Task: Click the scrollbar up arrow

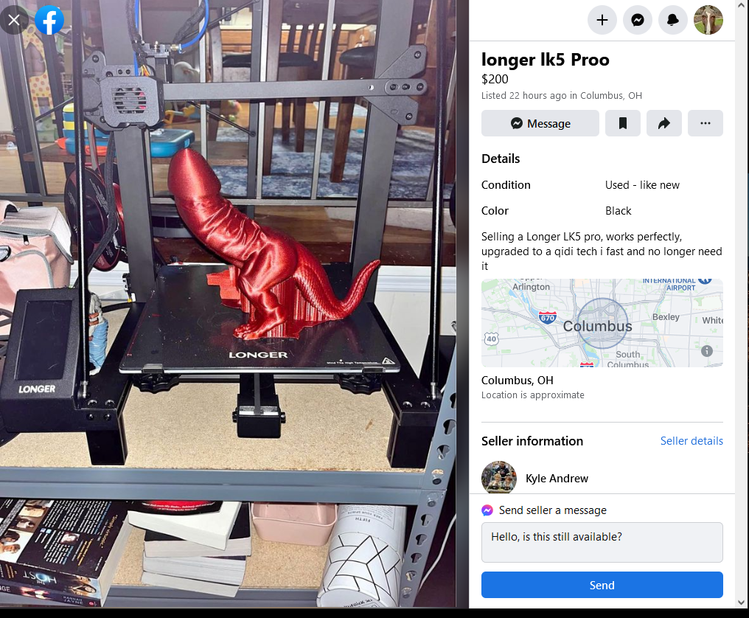Action: click(x=742, y=5)
